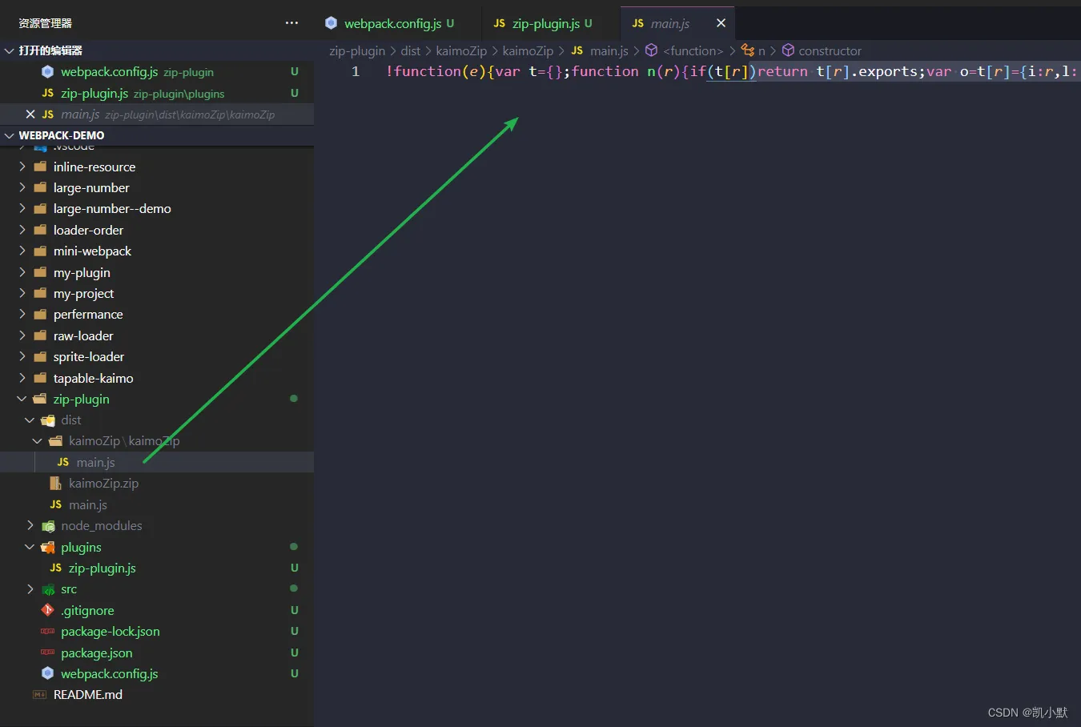Click the plugins folder icon
The width and height of the screenshot is (1081, 727).
[x=48, y=547]
